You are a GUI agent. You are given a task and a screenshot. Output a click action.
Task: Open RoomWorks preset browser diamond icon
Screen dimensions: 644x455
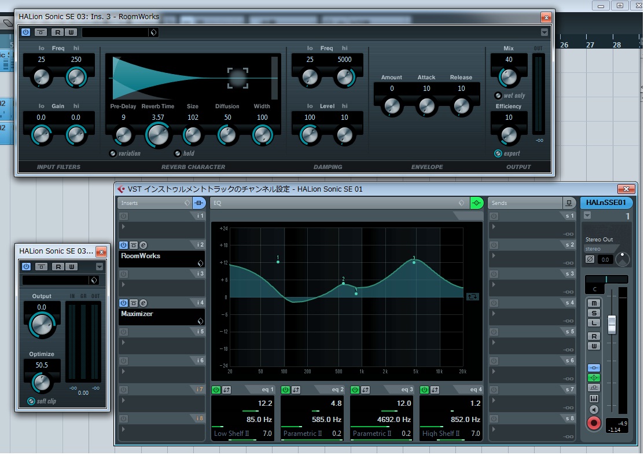point(153,32)
